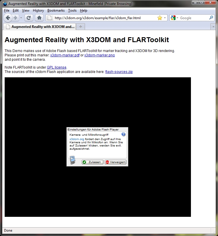Viewport: 218px width, 236px height.
Task: Follow the GPL license link
Action: point(56,67)
